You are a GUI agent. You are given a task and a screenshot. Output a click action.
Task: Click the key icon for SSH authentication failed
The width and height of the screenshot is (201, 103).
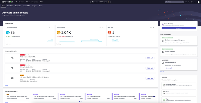pos(12,68)
